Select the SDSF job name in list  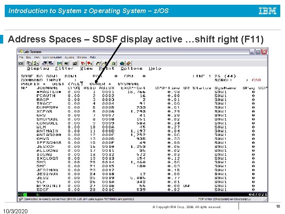[43, 190]
